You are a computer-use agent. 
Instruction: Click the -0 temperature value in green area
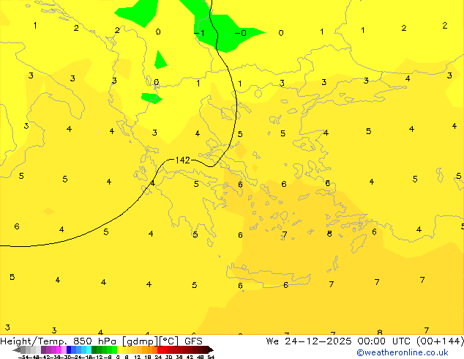pyautogui.click(x=240, y=33)
